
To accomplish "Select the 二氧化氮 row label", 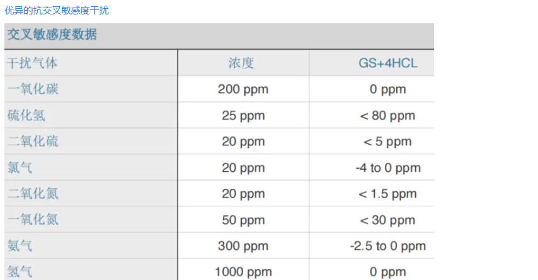I will point(33,194).
